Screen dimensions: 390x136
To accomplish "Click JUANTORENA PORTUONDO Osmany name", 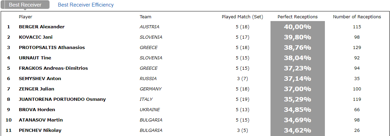I will click(62, 99).
